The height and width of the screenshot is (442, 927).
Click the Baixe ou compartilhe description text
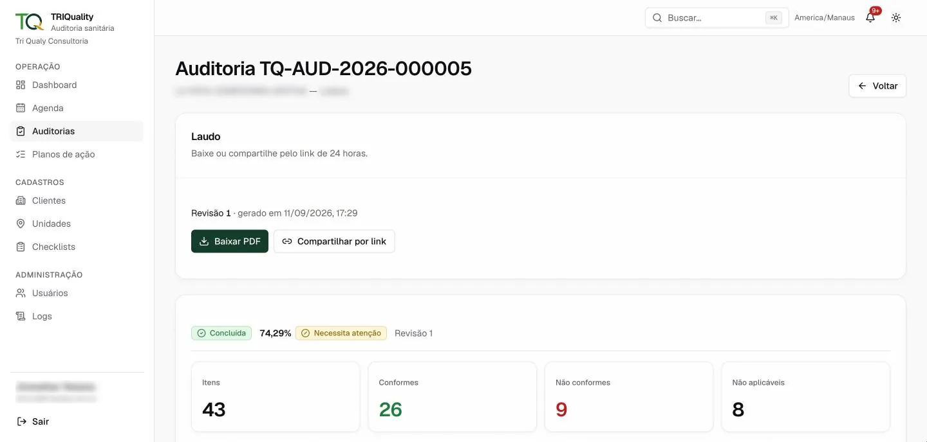279,154
